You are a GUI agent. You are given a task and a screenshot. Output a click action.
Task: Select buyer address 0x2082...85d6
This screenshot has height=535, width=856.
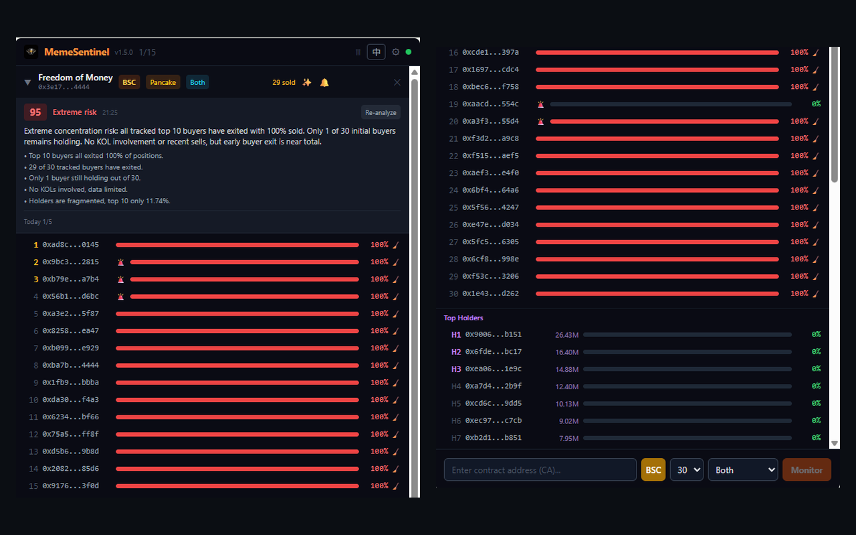(x=70, y=469)
